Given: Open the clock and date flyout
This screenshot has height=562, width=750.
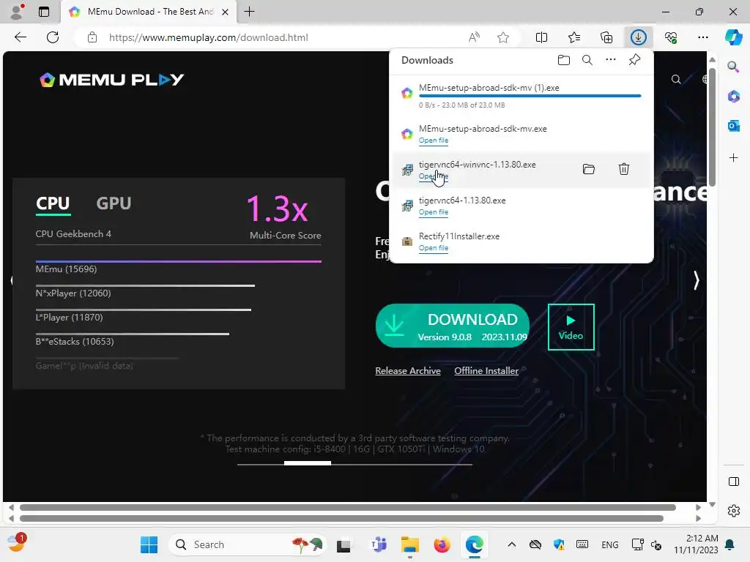Looking at the screenshot, I should pyautogui.click(x=696, y=544).
